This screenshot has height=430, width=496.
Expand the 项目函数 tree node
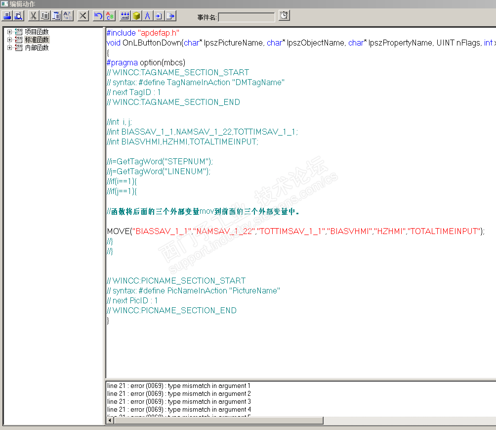click(x=9, y=32)
